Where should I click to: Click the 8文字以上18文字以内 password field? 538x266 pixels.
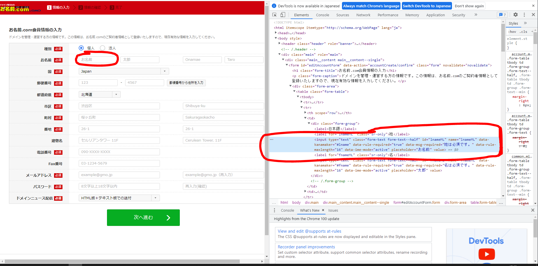119,186
